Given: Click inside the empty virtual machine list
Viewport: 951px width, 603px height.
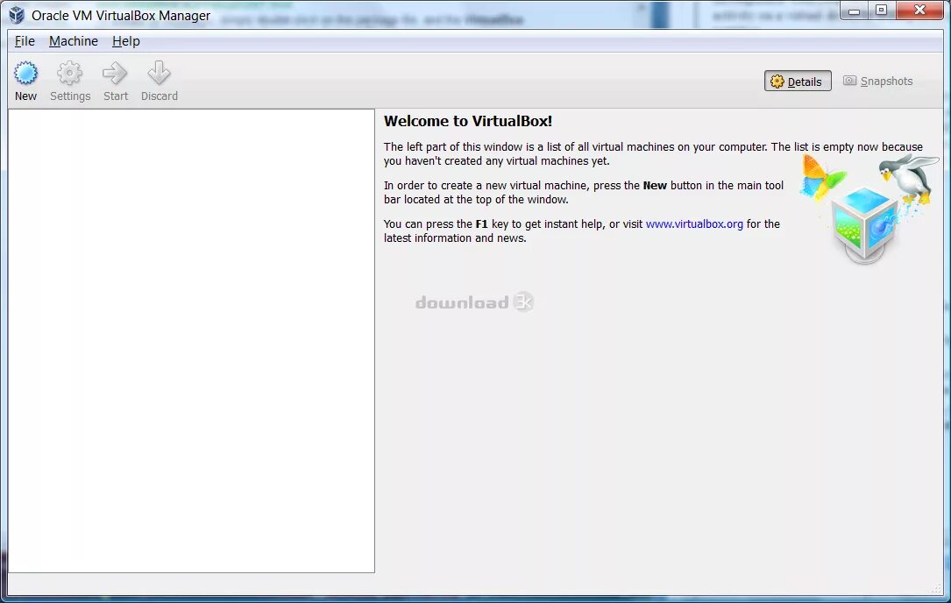Looking at the screenshot, I should coord(191,341).
